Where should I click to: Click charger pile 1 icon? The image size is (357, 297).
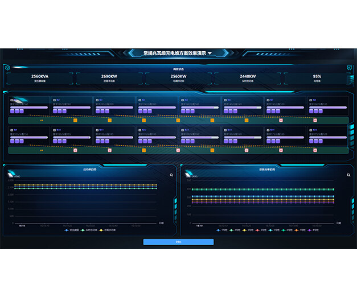click(x=11, y=100)
